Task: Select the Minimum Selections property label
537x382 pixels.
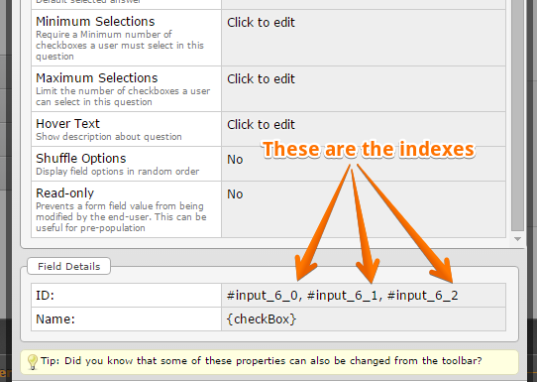Action: (95, 22)
